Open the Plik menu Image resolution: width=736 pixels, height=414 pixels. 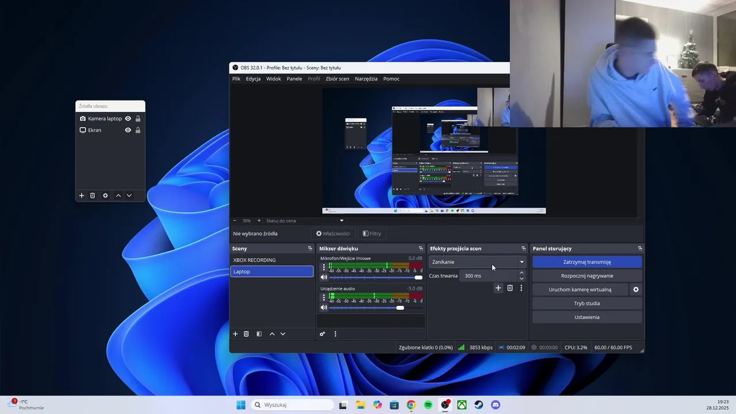click(x=236, y=79)
